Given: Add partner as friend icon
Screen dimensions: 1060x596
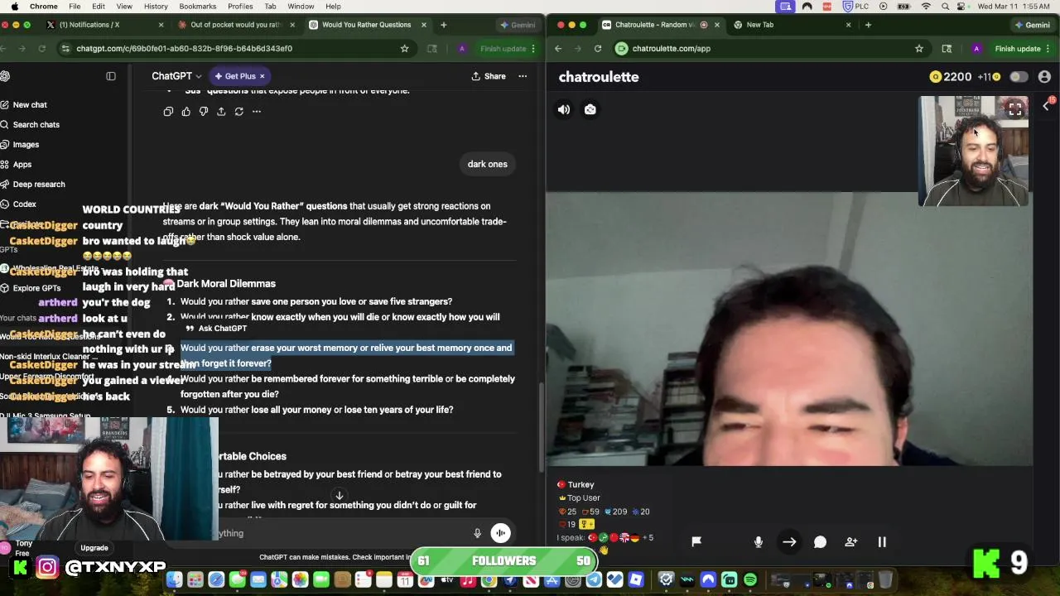Looking at the screenshot, I should [x=851, y=541].
